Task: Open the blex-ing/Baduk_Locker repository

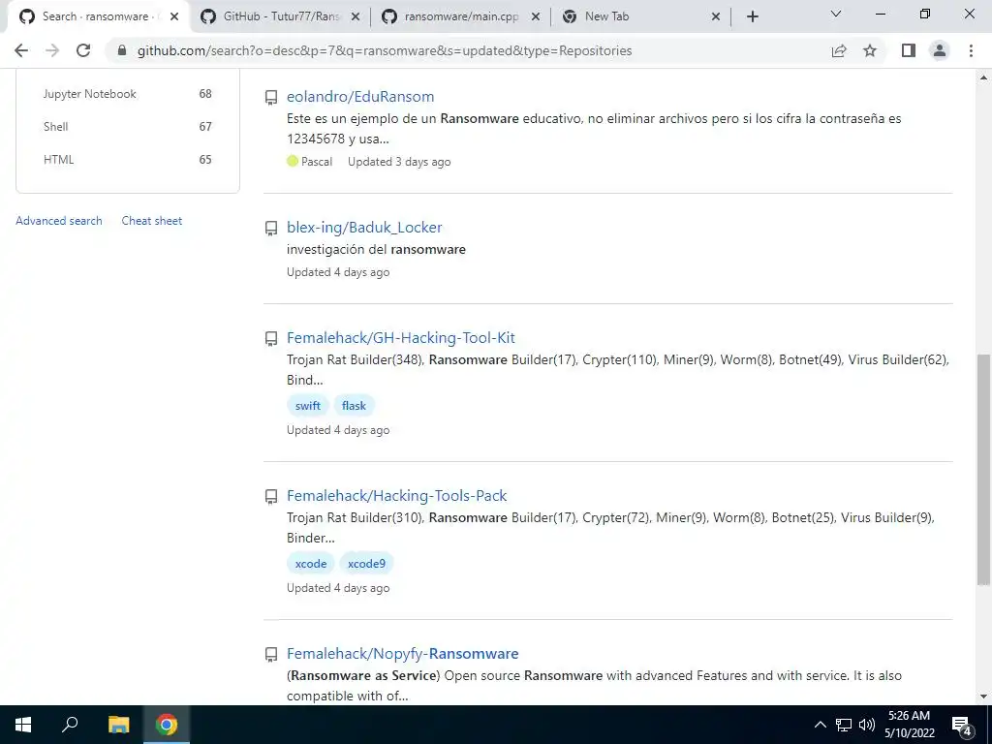Action: click(364, 227)
